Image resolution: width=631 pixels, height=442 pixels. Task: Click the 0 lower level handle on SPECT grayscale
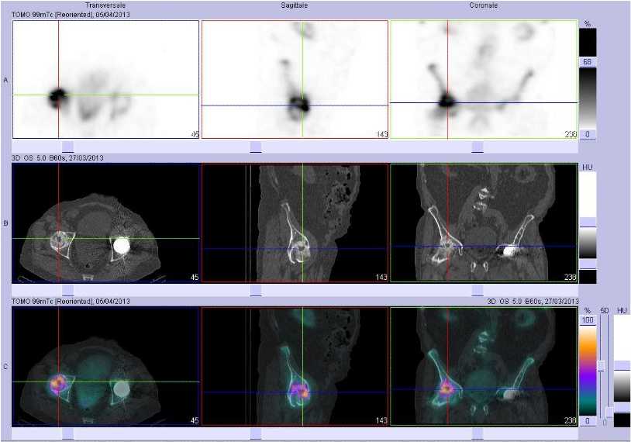click(588, 134)
